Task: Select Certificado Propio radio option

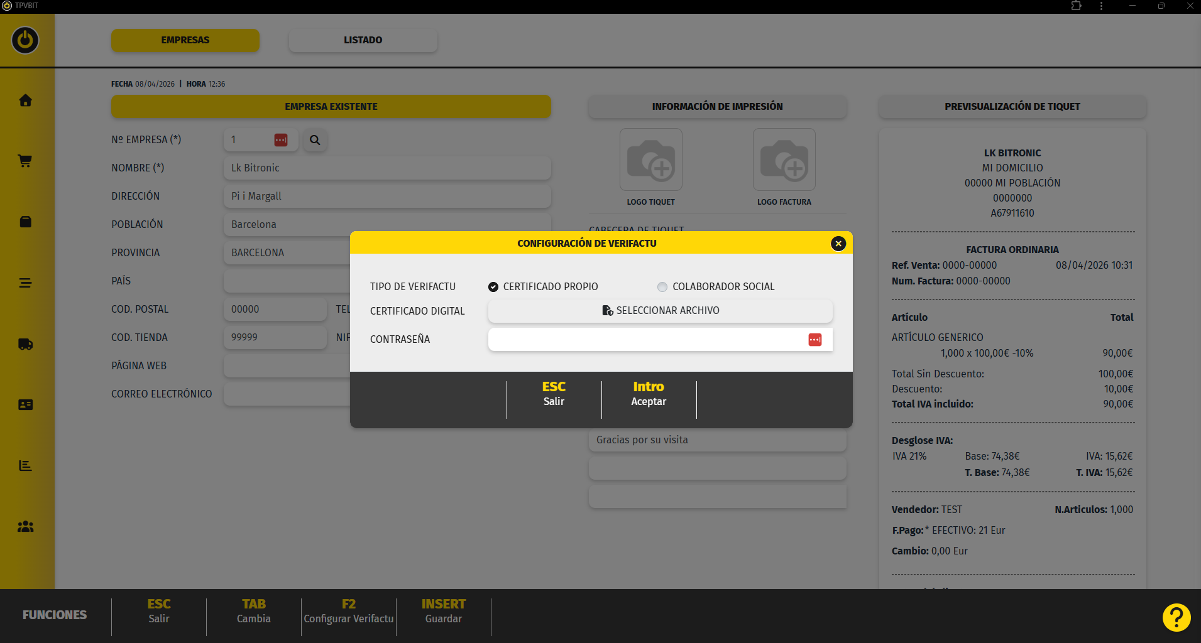Action: click(x=493, y=287)
